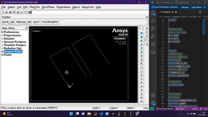Open the Select menu in Ansys
The height and width of the screenshot is (117, 208).
11,7
